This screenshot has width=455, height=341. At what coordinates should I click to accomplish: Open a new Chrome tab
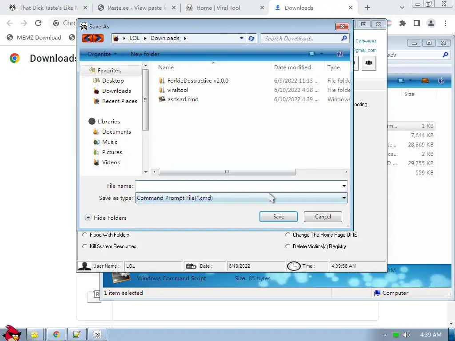pyautogui.click(x=367, y=8)
